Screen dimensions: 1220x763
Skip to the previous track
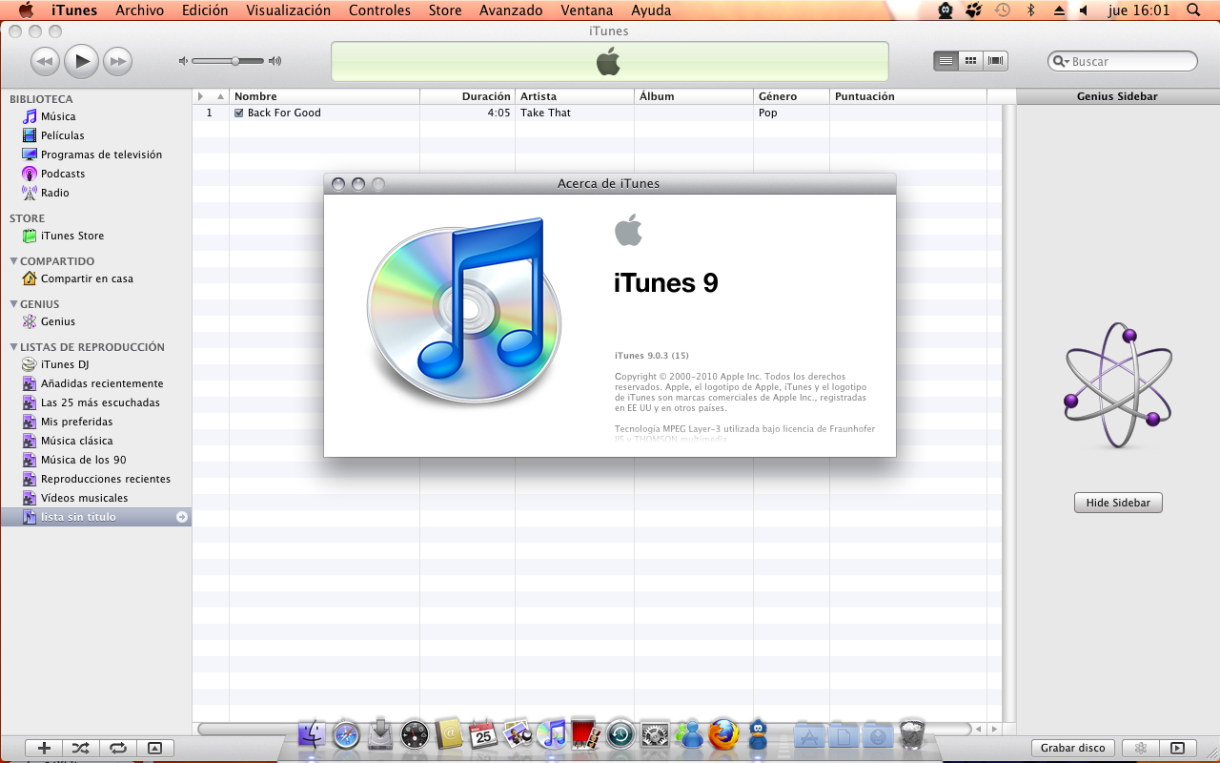[x=45, y=62]
